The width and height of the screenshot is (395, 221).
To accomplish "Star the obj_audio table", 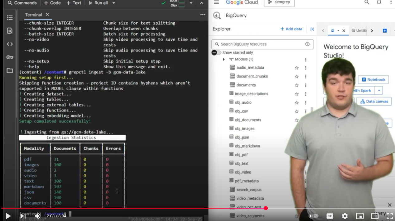I will (297, 102).
